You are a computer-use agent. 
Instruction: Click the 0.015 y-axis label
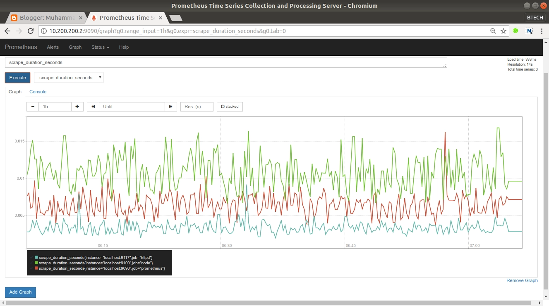[19, 141]
